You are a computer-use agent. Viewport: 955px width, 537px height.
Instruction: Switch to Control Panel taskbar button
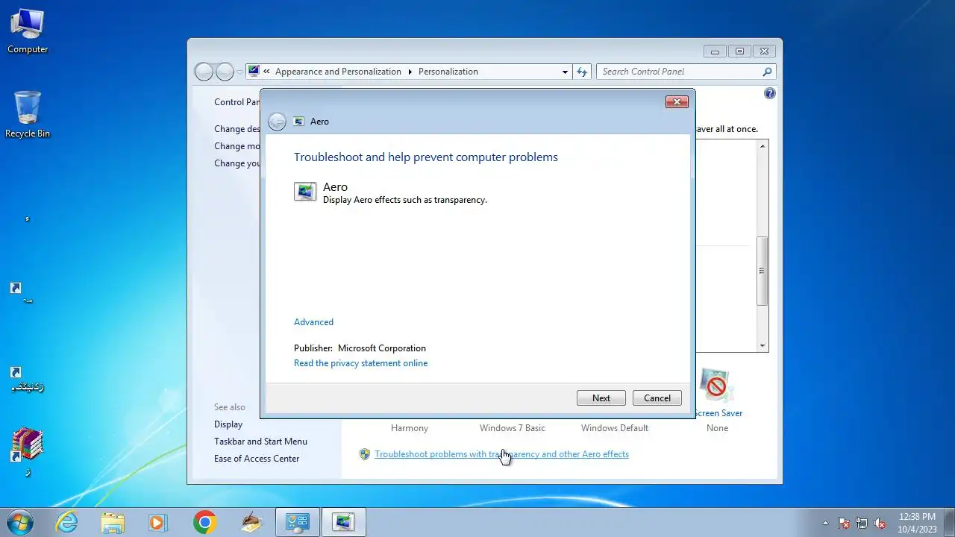[298, 522]
